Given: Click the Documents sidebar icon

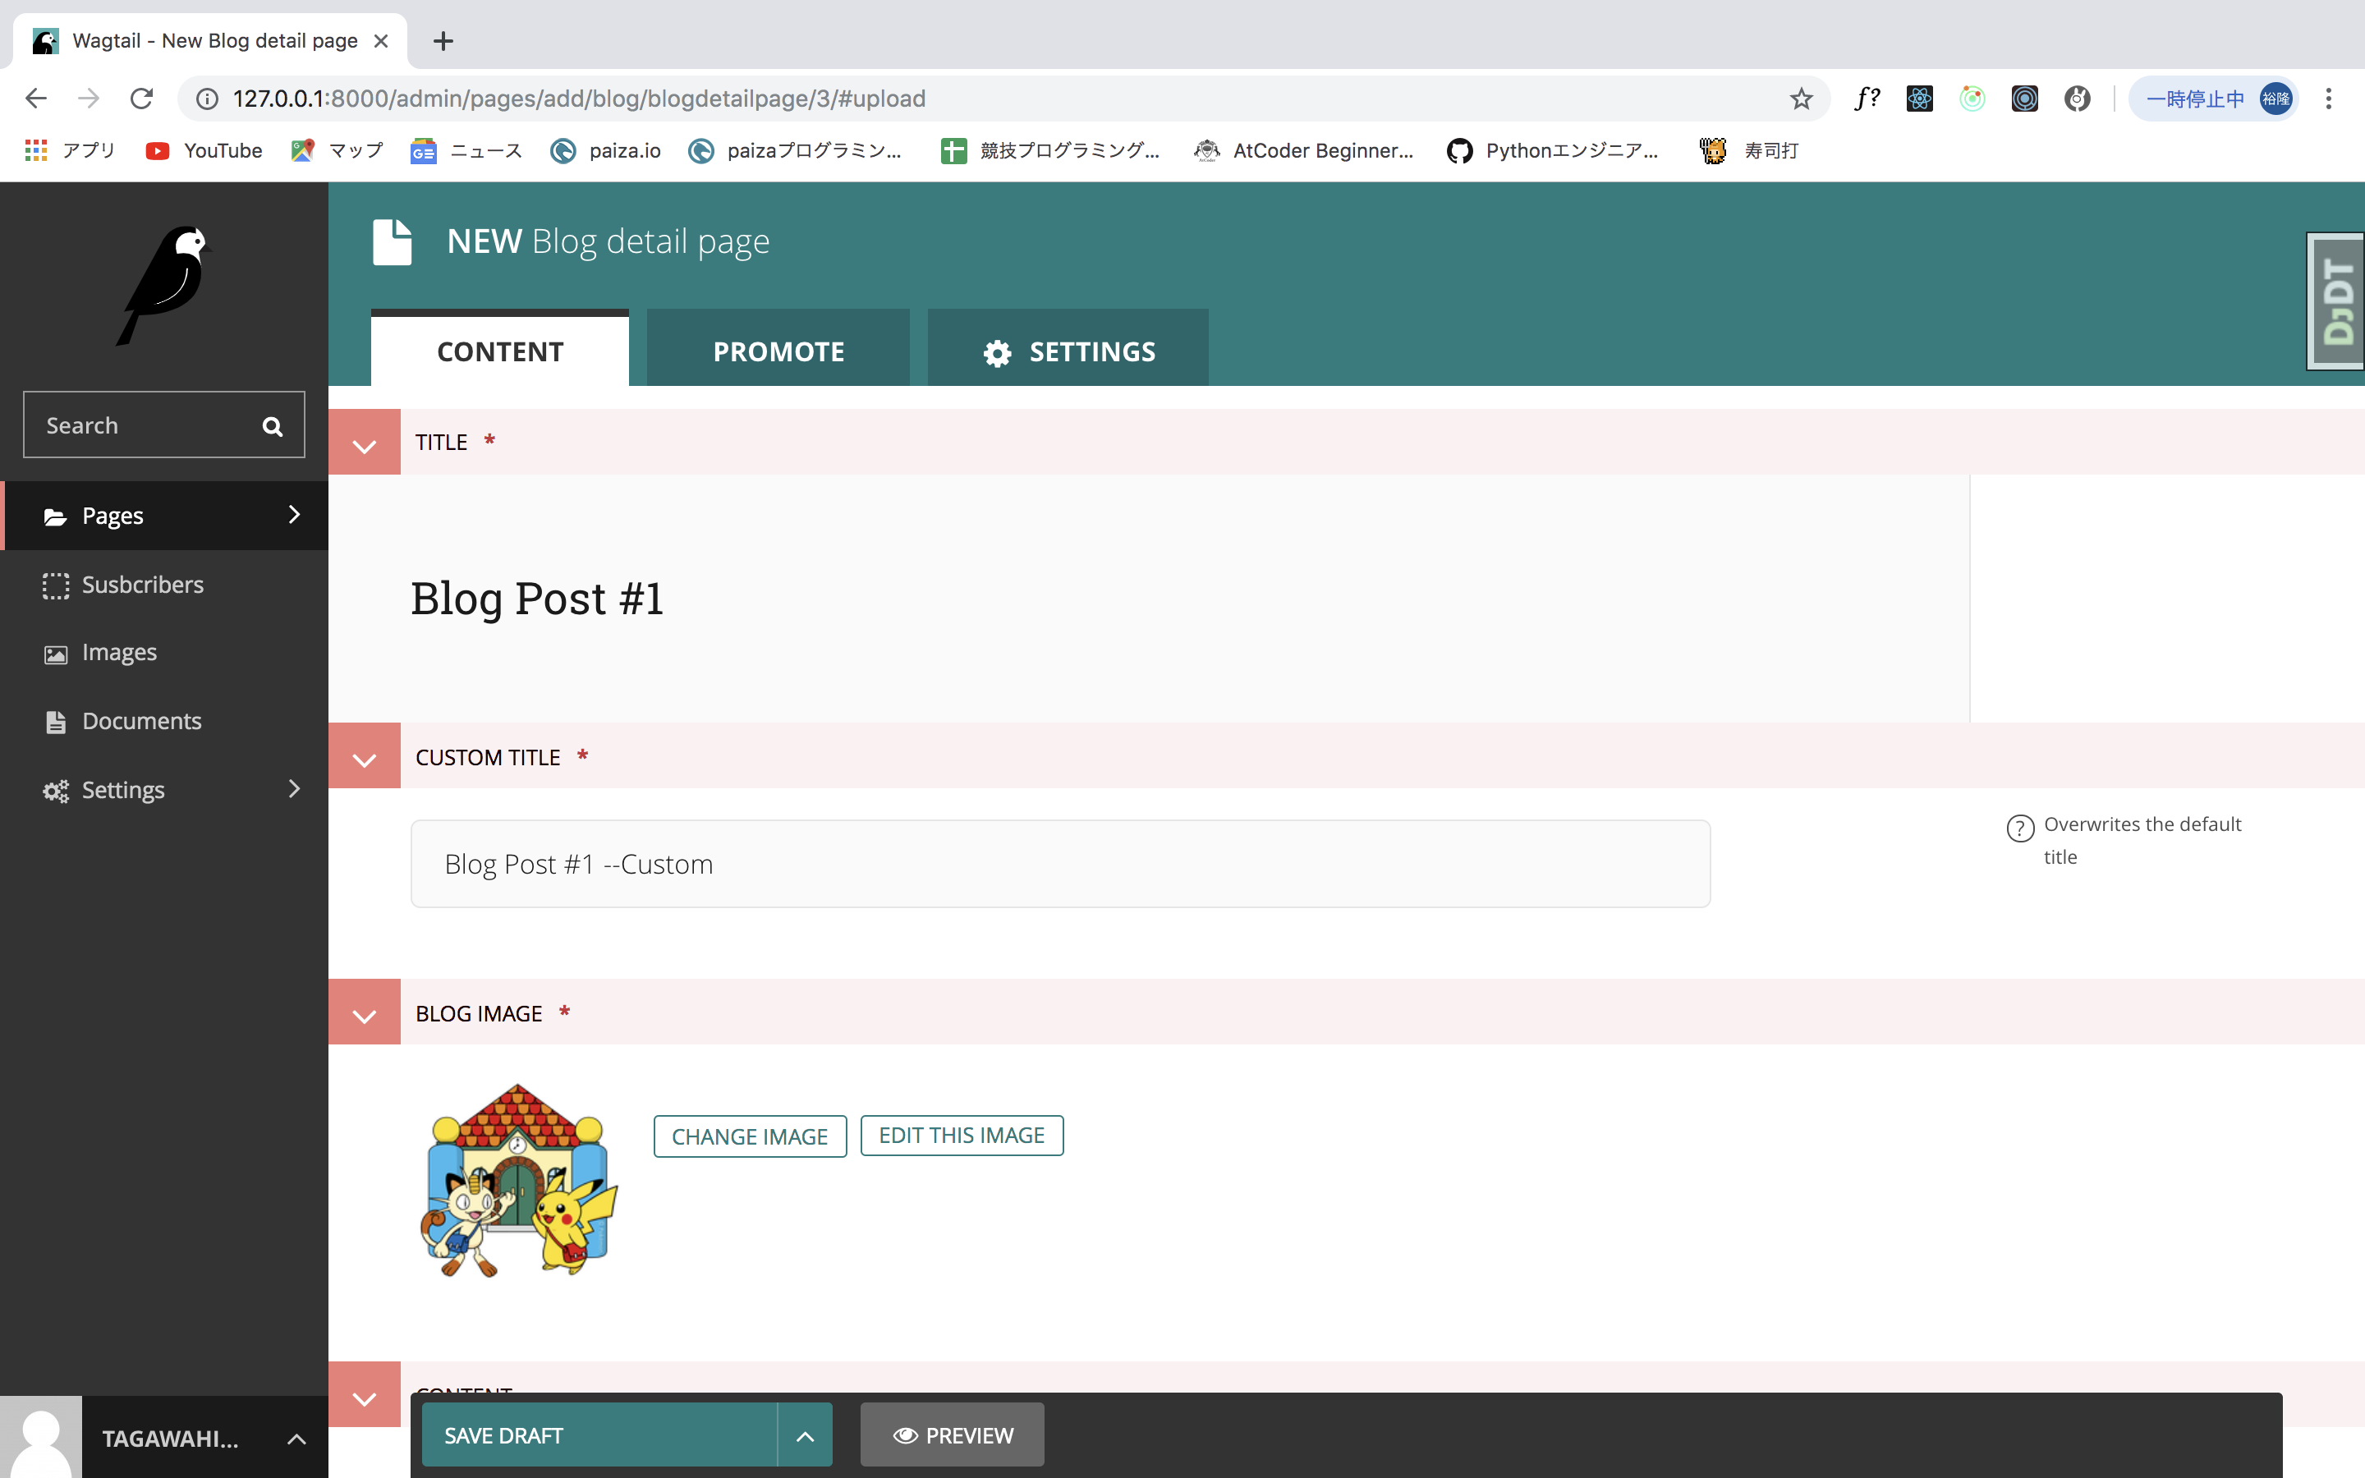Looking at the screenshot, I should 56,720.
